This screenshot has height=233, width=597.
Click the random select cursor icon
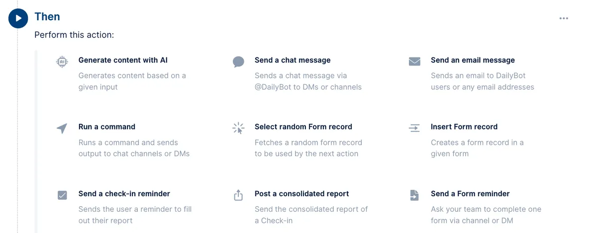click(x=238, y=128)
